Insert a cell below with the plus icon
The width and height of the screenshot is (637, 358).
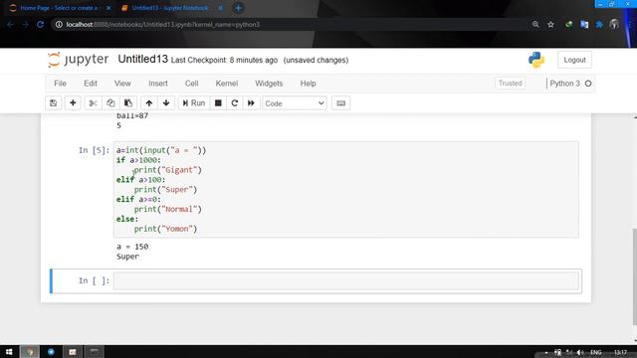pyautogui.click(x=73, y=103)
